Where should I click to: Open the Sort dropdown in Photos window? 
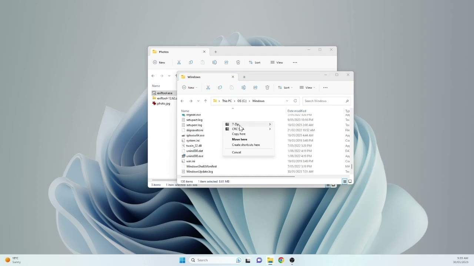[254, 62]
